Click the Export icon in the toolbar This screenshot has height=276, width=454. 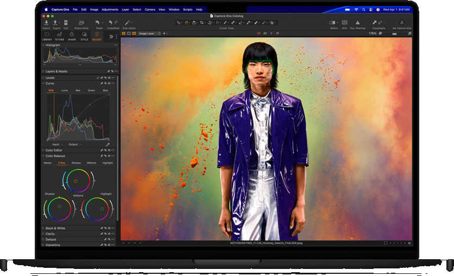[x=55, y=23]
